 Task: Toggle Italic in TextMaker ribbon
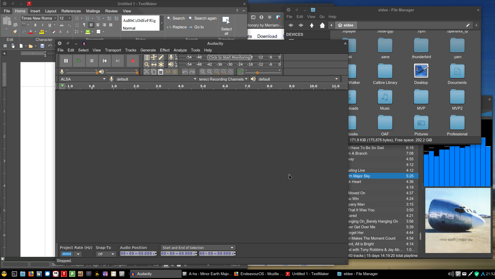(42, 25)
